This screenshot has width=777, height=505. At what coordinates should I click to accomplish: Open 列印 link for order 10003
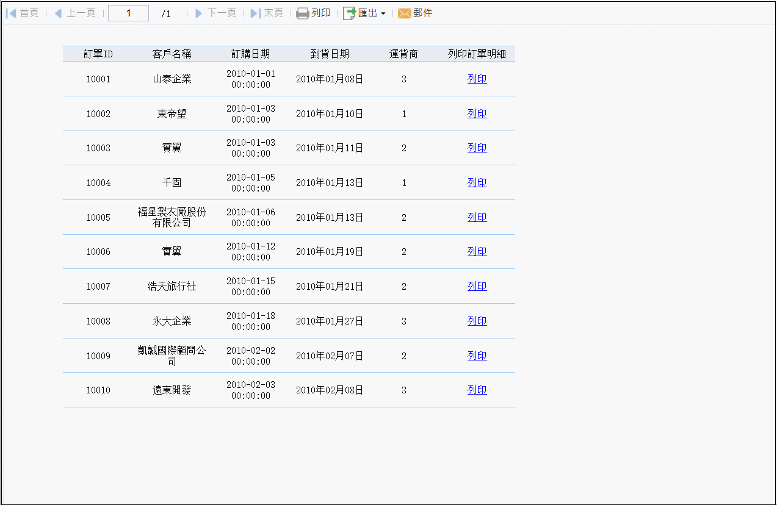(477, 148)
